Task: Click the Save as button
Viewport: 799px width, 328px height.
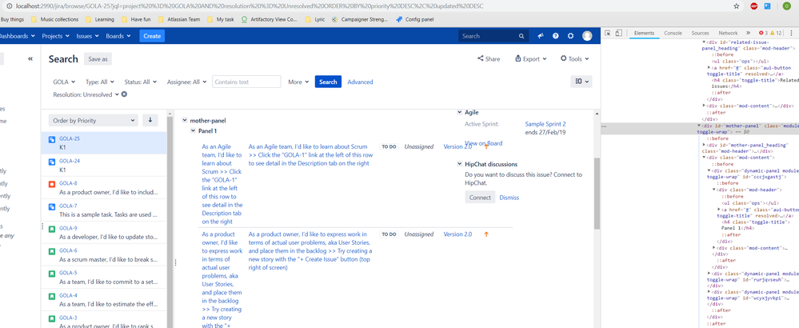Action: click(98, 59)
